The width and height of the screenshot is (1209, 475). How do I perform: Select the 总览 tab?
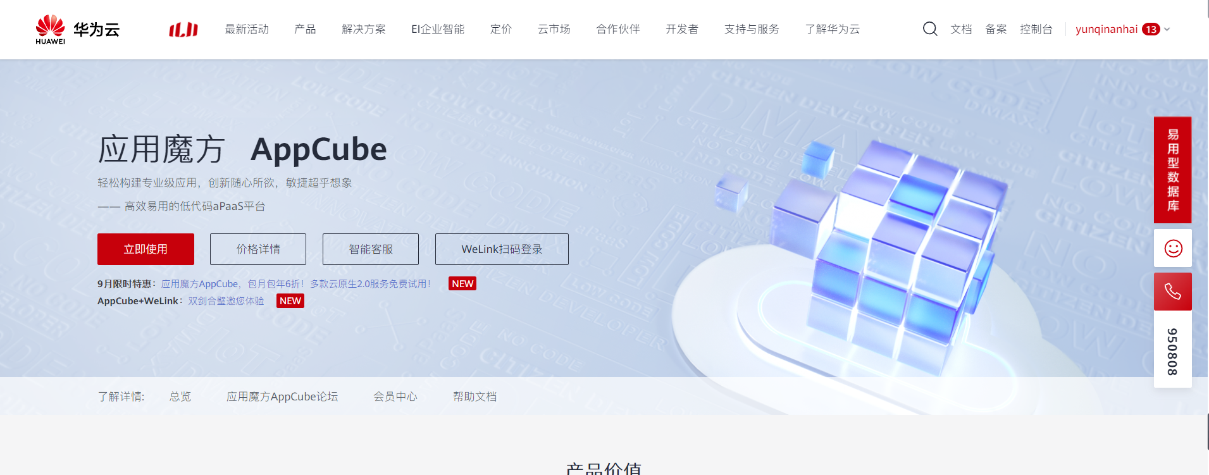click(x=180, y=397)
